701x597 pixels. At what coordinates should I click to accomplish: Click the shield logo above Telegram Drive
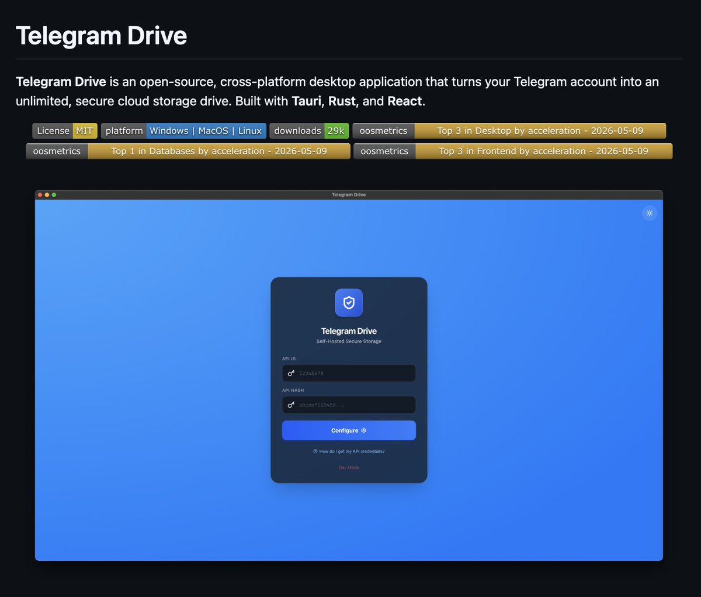tap(349, 303)
